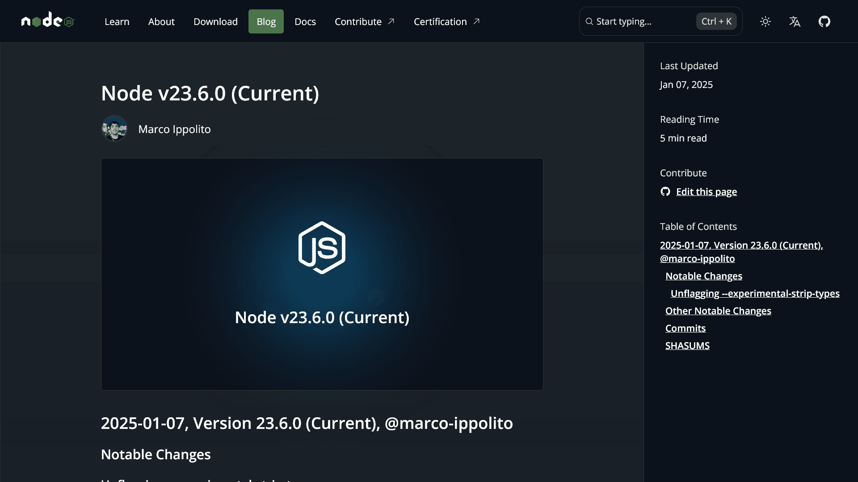This screenshot has height=482, width=858.
Task: Click the Node.js logo in header
Action: point(47,20)
